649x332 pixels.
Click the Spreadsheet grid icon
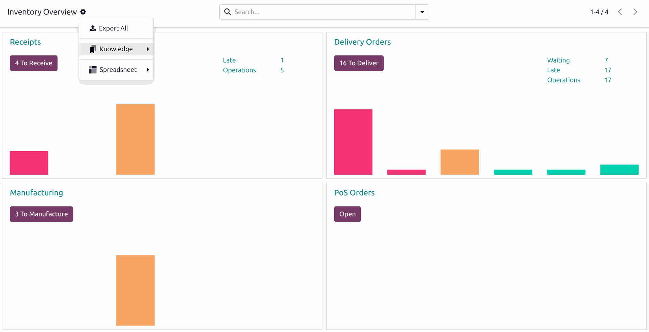(x=93, y=70)
